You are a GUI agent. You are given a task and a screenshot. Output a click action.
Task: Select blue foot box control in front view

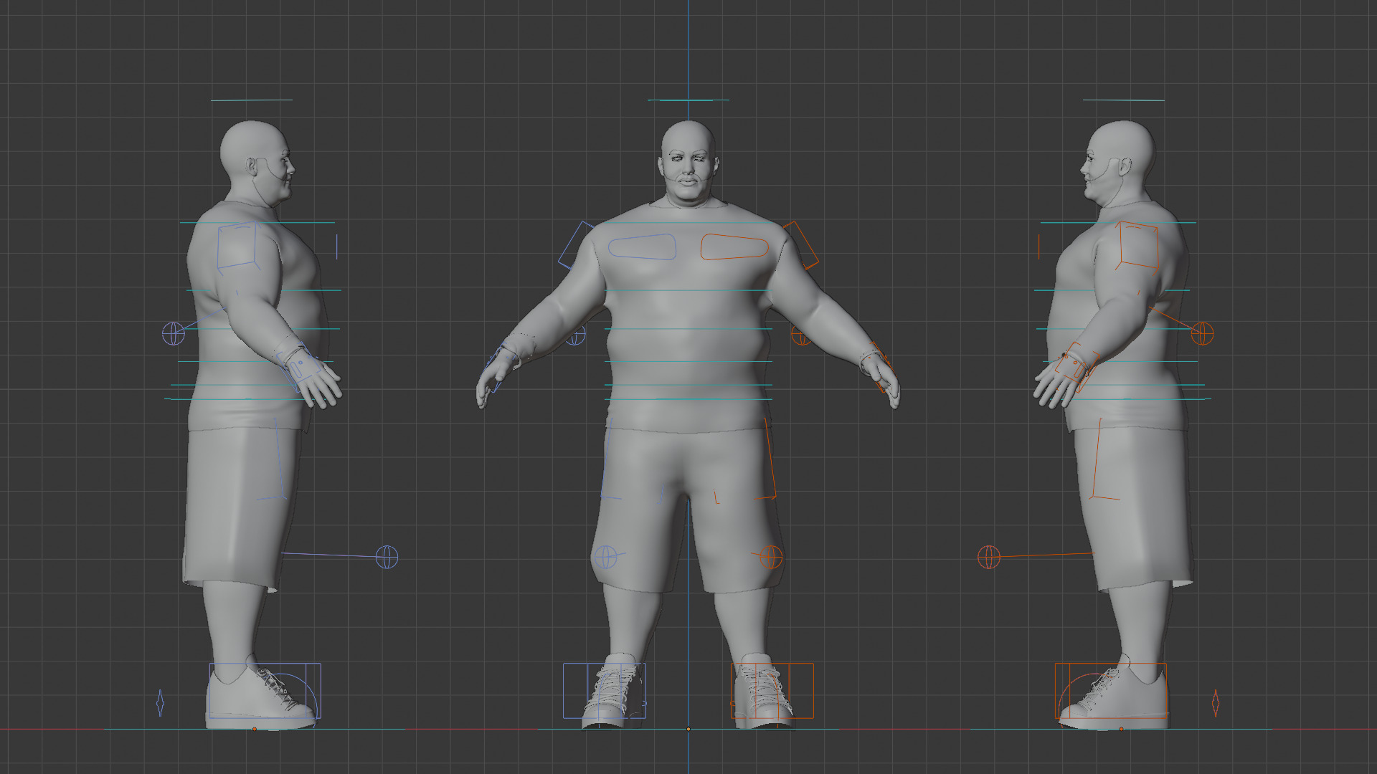(605, 691)
